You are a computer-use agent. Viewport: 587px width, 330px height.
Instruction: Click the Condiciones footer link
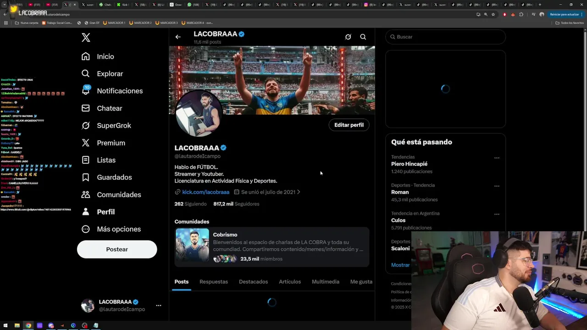click(401, 284)
